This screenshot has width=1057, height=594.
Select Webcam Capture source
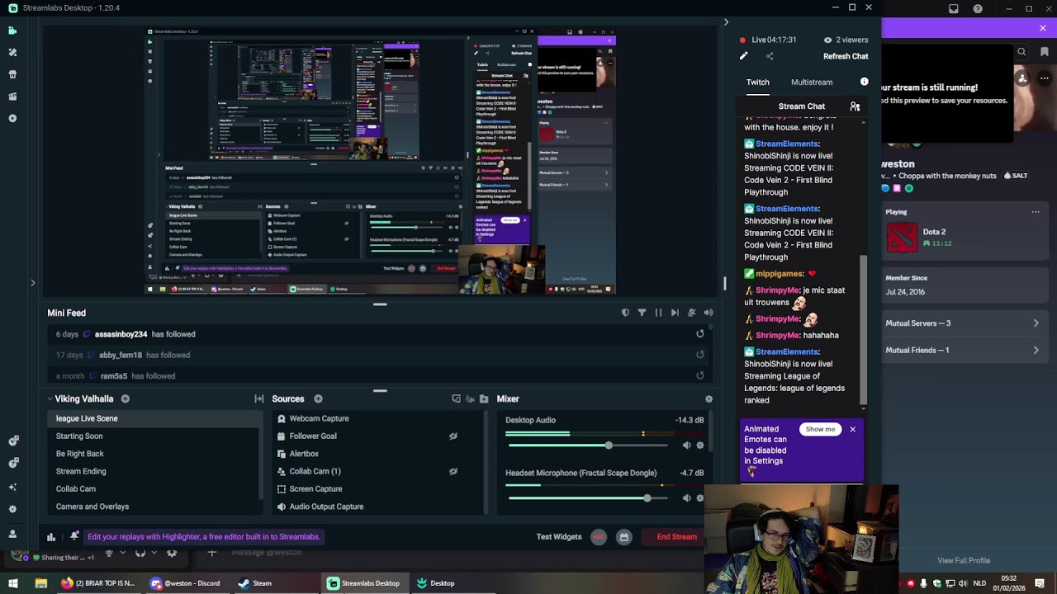(x=378, y=418)
